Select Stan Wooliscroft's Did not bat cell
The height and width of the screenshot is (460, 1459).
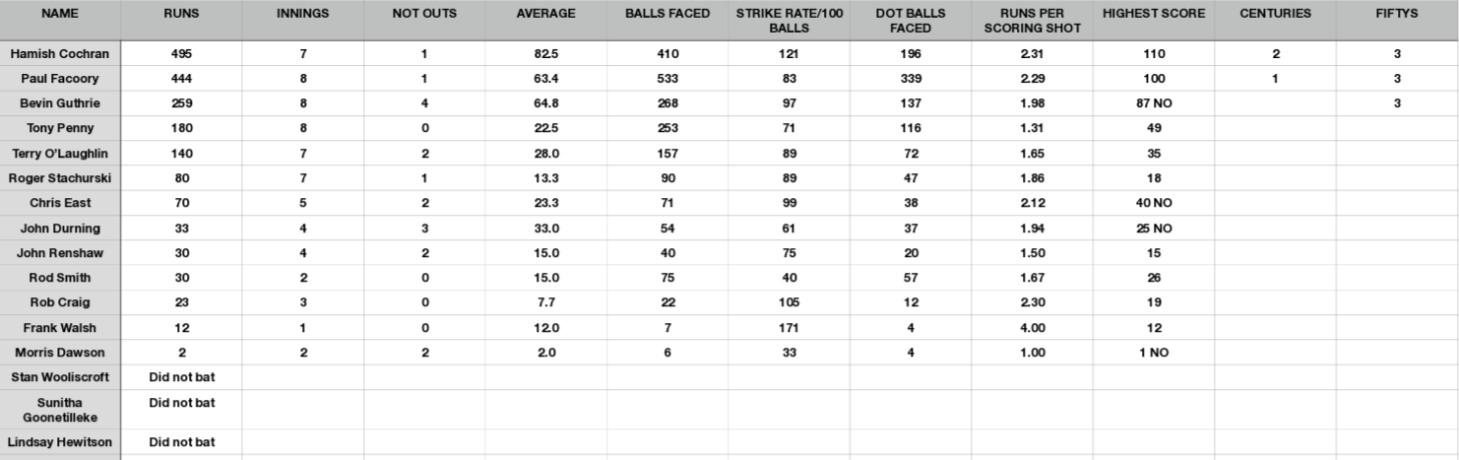tap(181, 377)
